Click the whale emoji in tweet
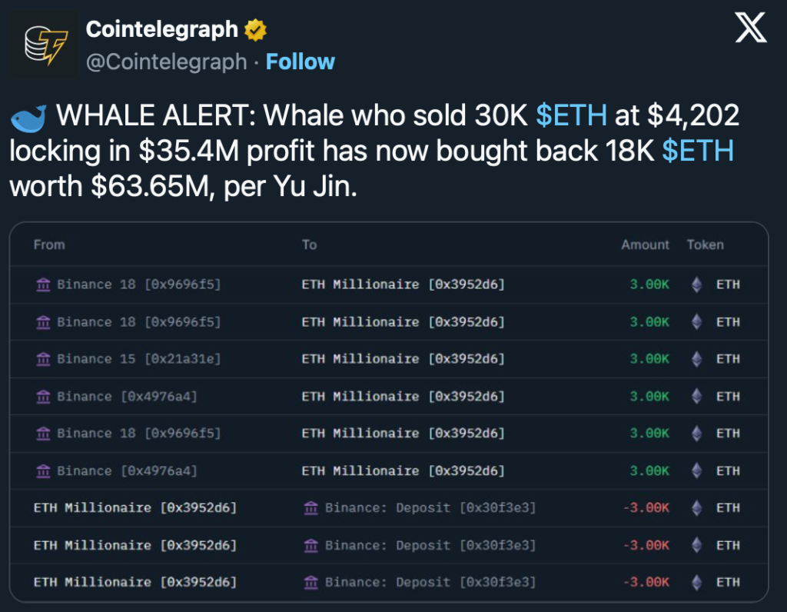Screen dimensions: 787x612 tap(28, 117)
